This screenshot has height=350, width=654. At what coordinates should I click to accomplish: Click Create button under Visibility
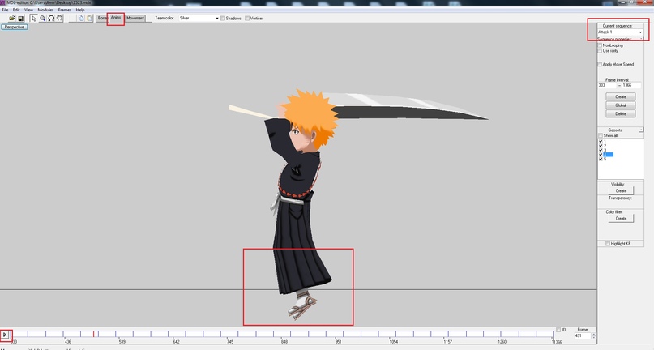[621, 190]
